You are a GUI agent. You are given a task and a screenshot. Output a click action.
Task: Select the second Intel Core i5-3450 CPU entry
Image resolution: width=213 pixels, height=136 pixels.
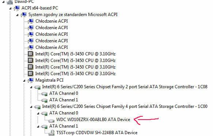click(x=75, y=61)
